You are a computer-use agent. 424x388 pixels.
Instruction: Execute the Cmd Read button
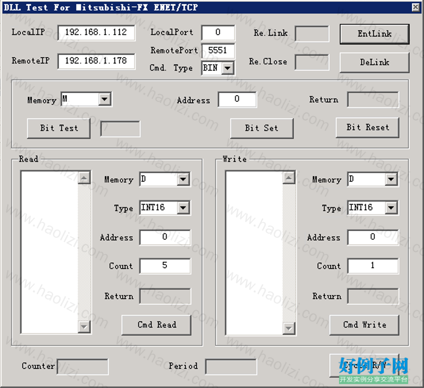click(x=156, y=325)
